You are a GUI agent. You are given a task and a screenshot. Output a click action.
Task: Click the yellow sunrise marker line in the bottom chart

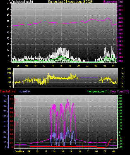tap(20, 146)
